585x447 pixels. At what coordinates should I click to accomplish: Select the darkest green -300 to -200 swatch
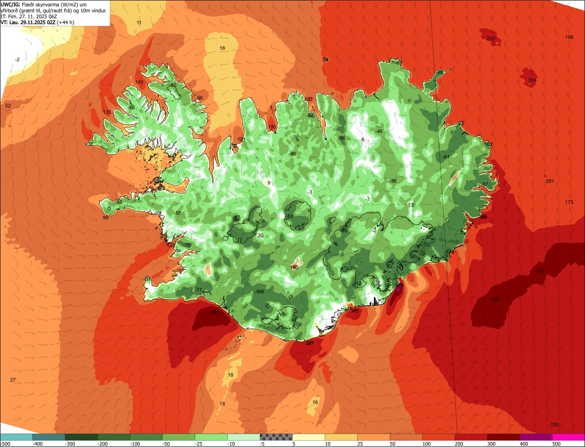click(x=81, y=437)
